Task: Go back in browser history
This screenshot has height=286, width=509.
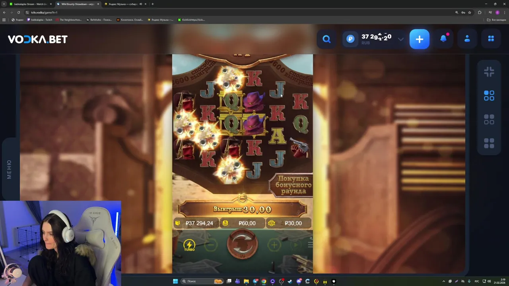Action: [x=4, y=12]
